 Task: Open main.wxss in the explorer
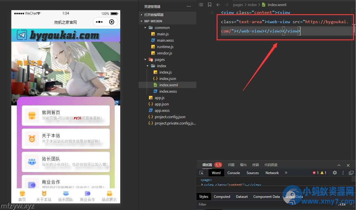pos(165,40)
